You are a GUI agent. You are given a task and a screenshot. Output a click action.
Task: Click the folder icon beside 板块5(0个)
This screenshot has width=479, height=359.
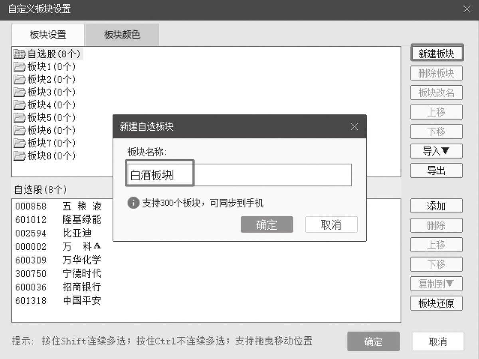click(x=19, y=118)
